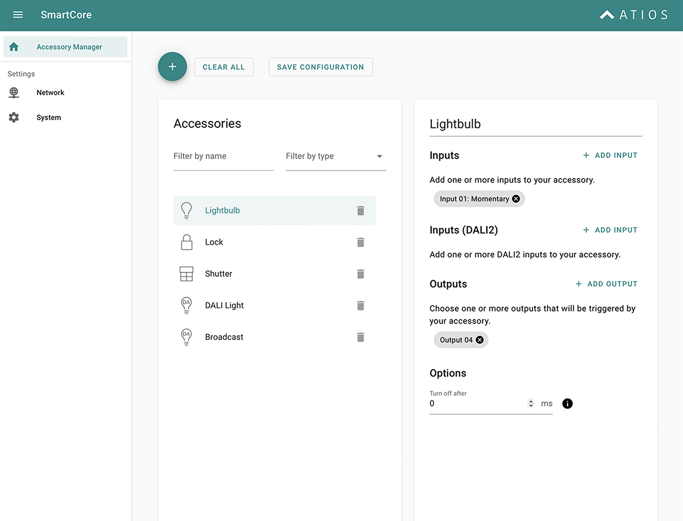Select DALI Light in accessories list
The image size is (683, 521).
point(275,306)
